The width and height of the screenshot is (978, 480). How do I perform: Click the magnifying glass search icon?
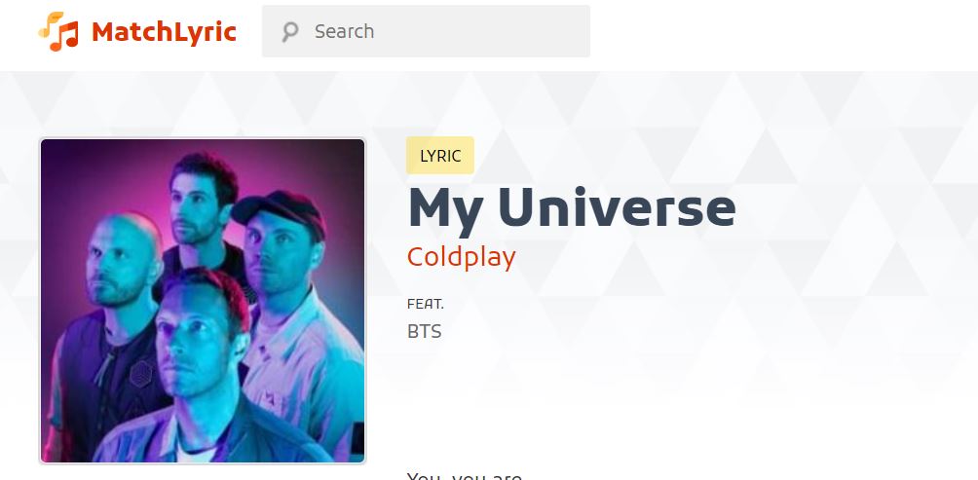[x=289, y=31]
